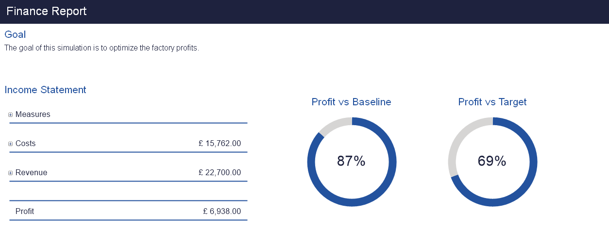This screenshot has width=609, height=247.
Task: Click the Profit vs Target chart title
Action: coord(492,102)
